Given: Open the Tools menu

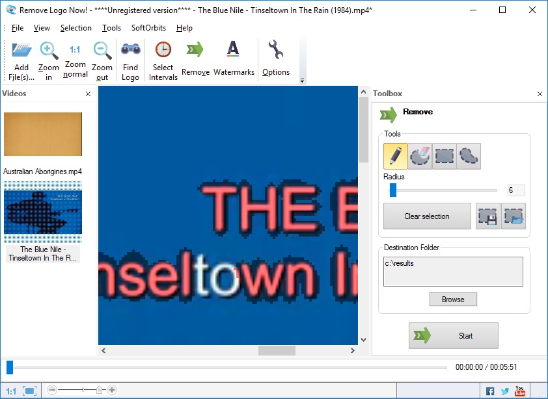Looking at the screenshot, I should (111, 28).
